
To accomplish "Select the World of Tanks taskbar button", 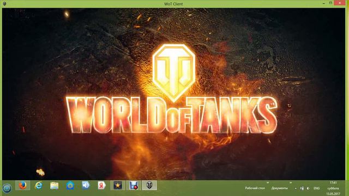I will click(x=149, y=185).
